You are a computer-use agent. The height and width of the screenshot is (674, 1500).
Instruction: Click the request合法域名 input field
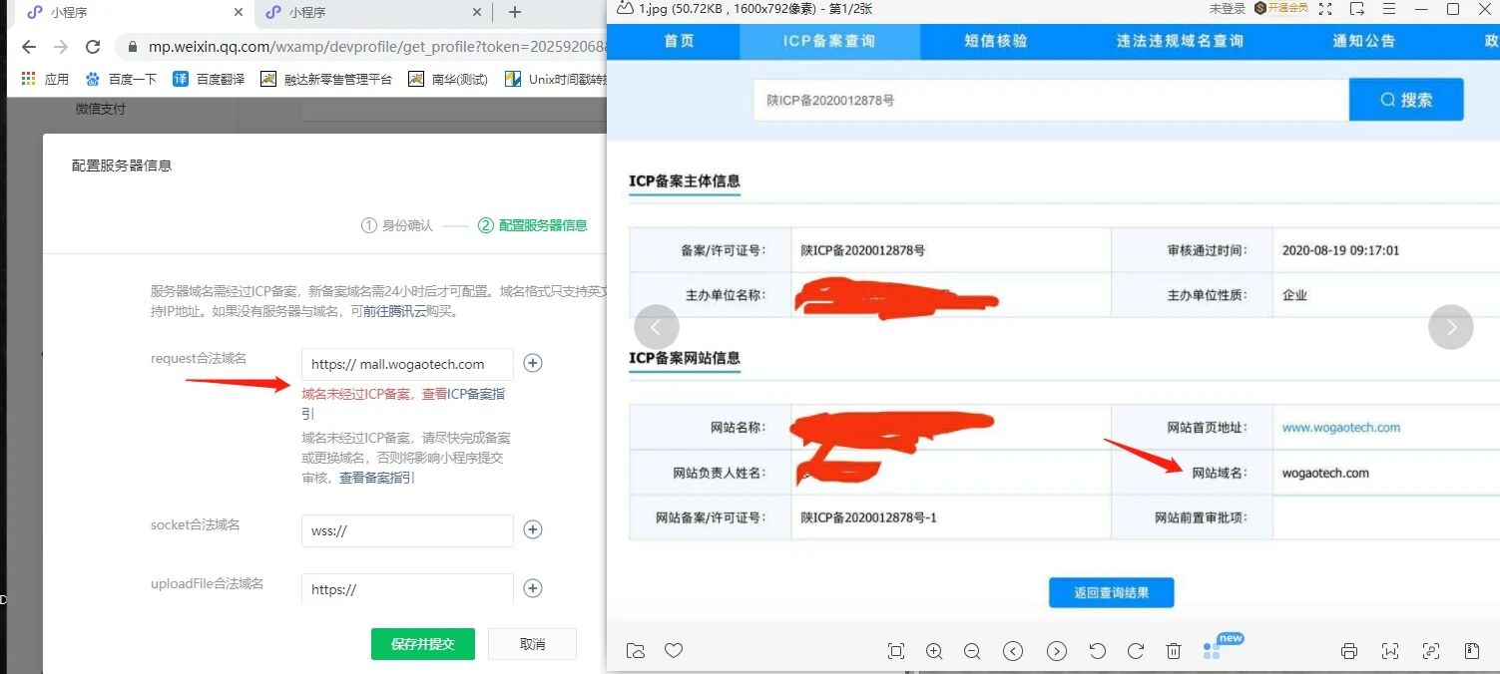[x=407, y=364]
